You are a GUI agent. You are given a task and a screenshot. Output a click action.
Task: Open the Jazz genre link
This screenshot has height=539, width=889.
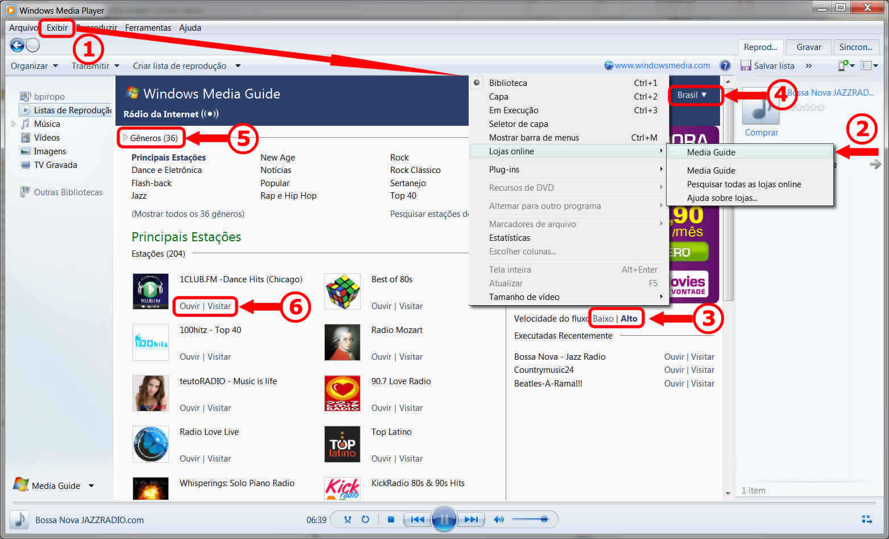[x=139, y=195]
